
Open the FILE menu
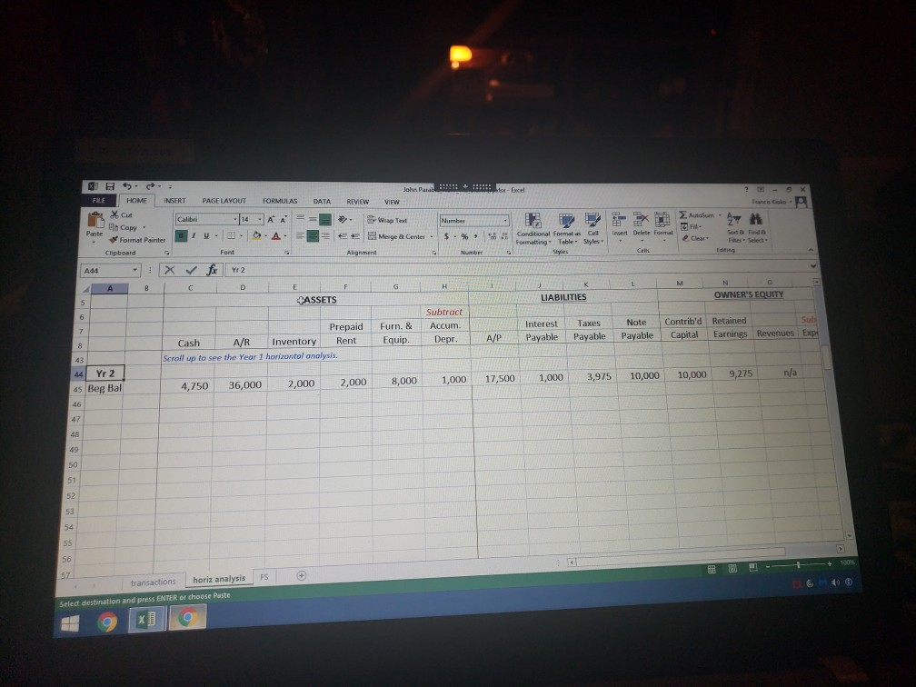pyautogui.click(x=97, y=201)
